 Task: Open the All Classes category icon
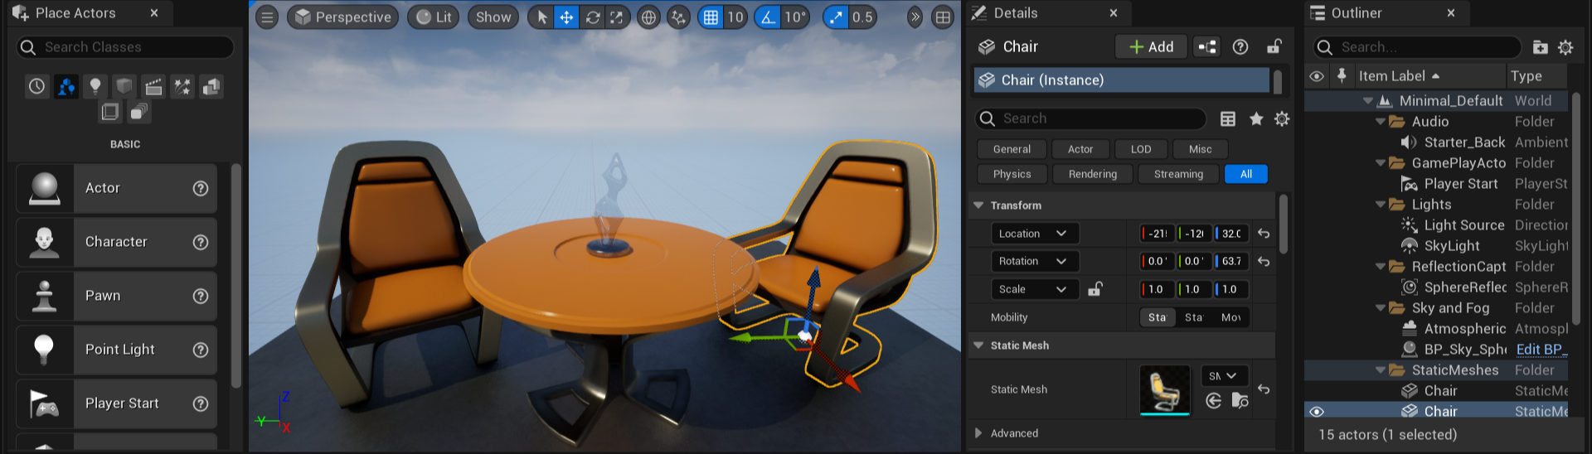pyautogui.click(x=138, y=112)
